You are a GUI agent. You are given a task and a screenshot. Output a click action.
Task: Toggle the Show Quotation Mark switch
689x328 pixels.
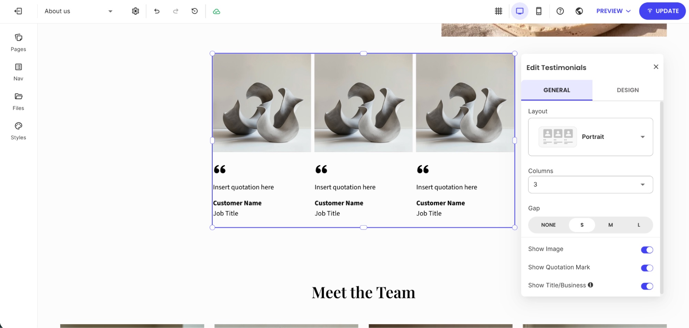(647, 268)
